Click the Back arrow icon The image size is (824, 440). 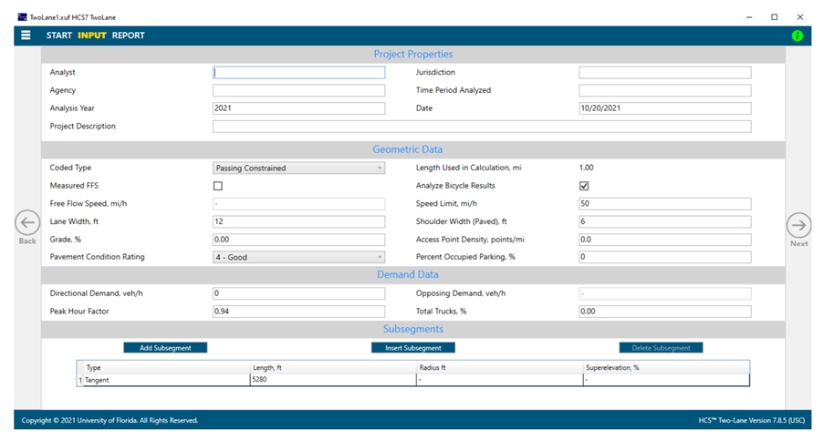(x=27, y=223)
